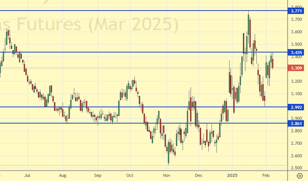The width and height of the screenshot is (308, 181).
Task: Click the red 3.309 current price label
Action: pos(298,68)
